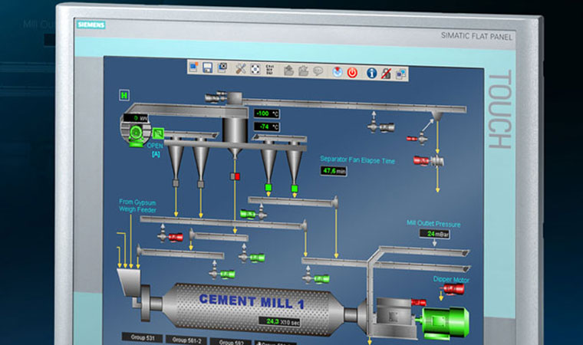Click the four-arrow fullscreen icon
The height and width of the screenshot is (345, 583).
coord(255,69)
